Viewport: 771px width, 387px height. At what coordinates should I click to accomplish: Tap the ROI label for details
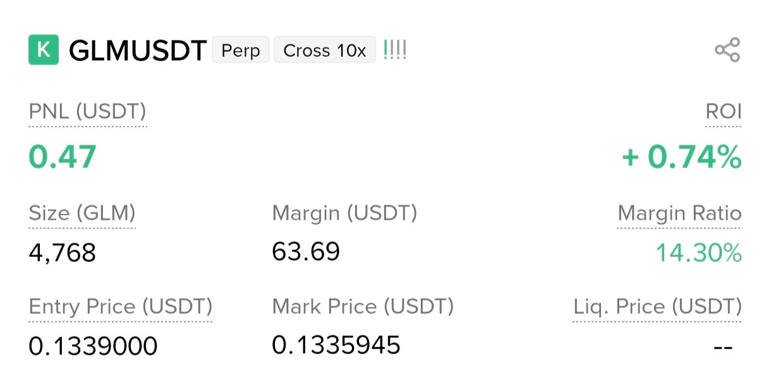pyautogui.click(x=724, y=112)
